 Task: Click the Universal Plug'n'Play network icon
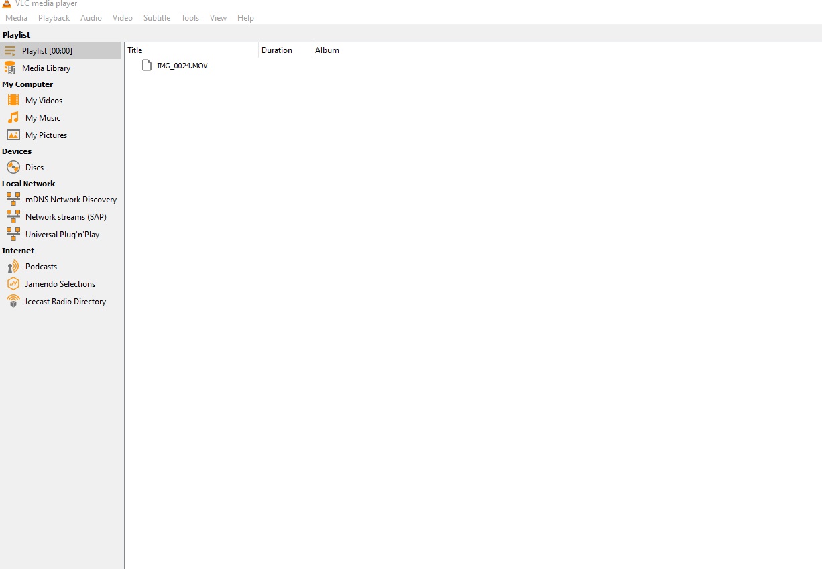click(x=13, y=234)
